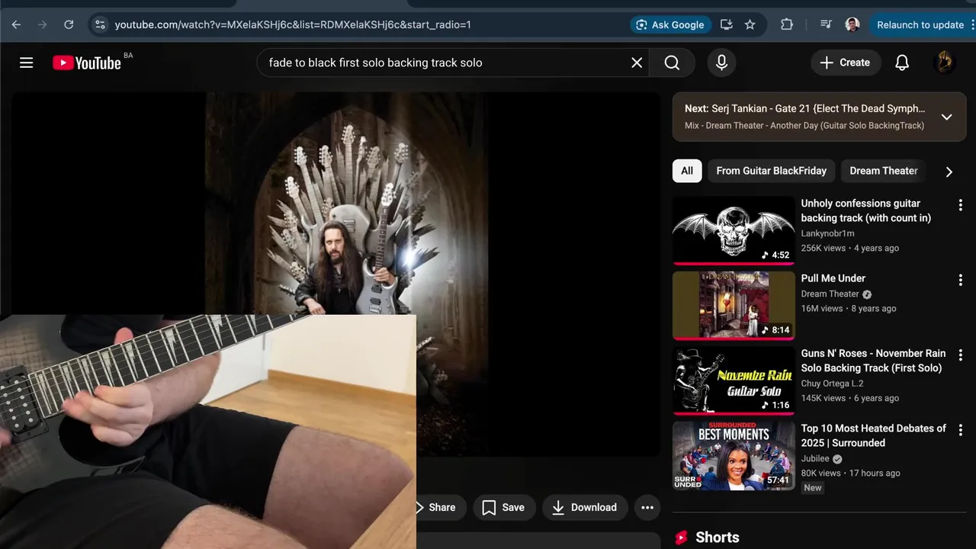Open the YouTube hamburger guide menu
Screen dimensions: 976x549
click(26, 63)
